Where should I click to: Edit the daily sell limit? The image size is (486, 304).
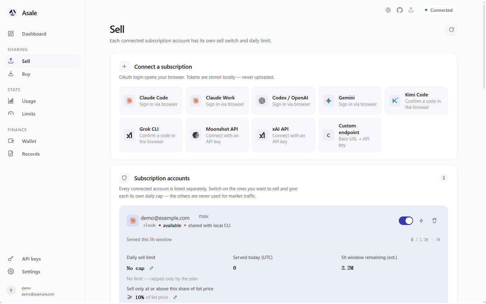pyautogui.click(x=152, y=268)
